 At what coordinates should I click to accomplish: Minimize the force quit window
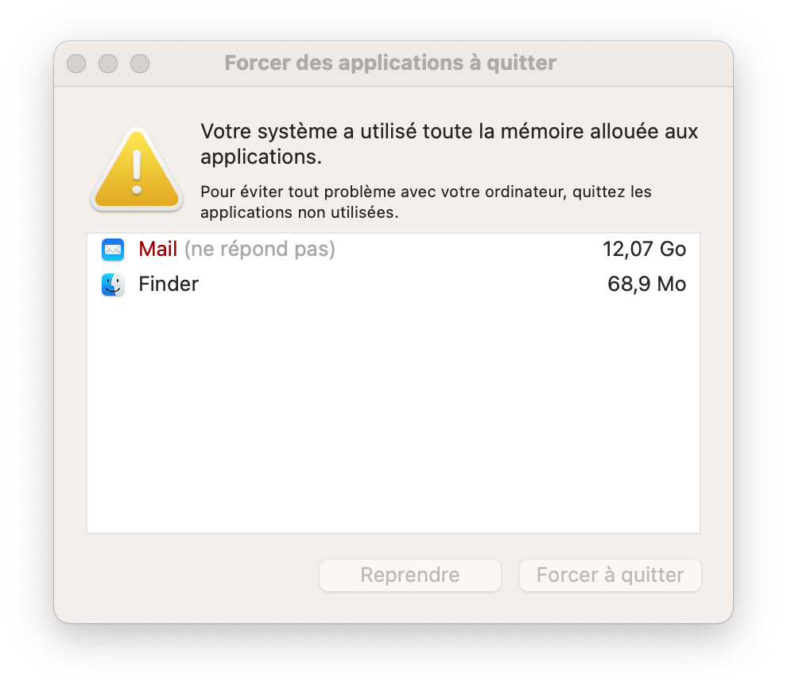pyautogui.click(x=108, y=64)
